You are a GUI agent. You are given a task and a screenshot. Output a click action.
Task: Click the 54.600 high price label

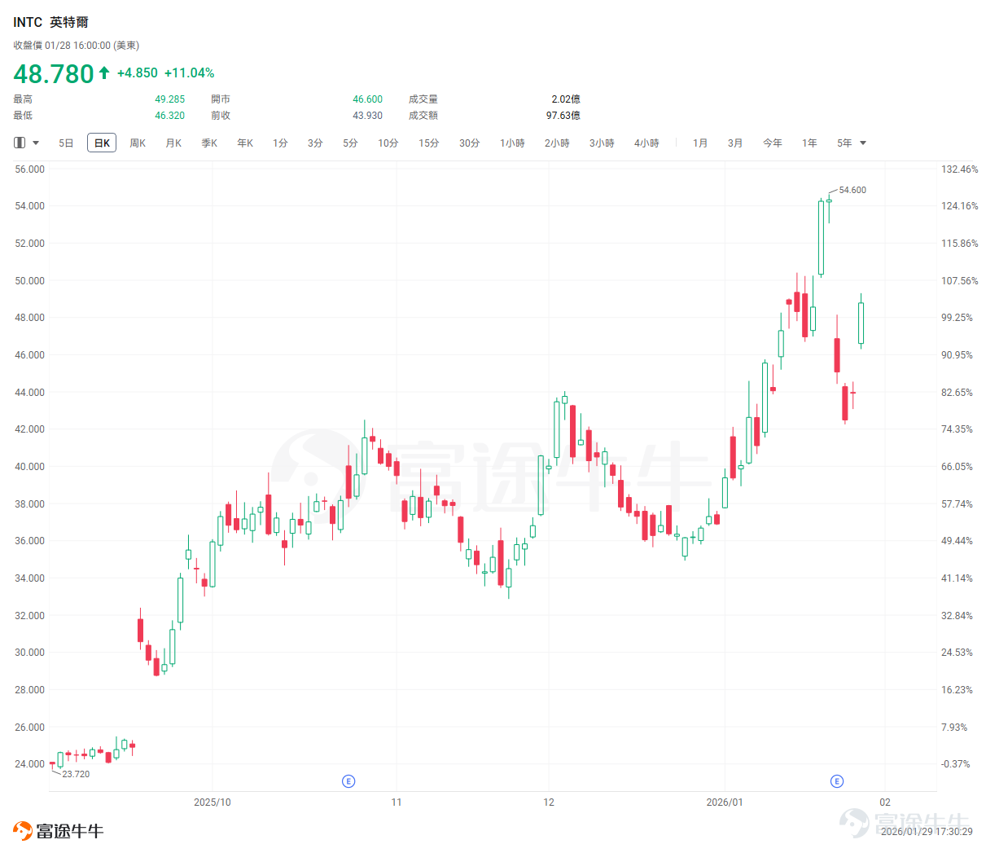point(852,190)
